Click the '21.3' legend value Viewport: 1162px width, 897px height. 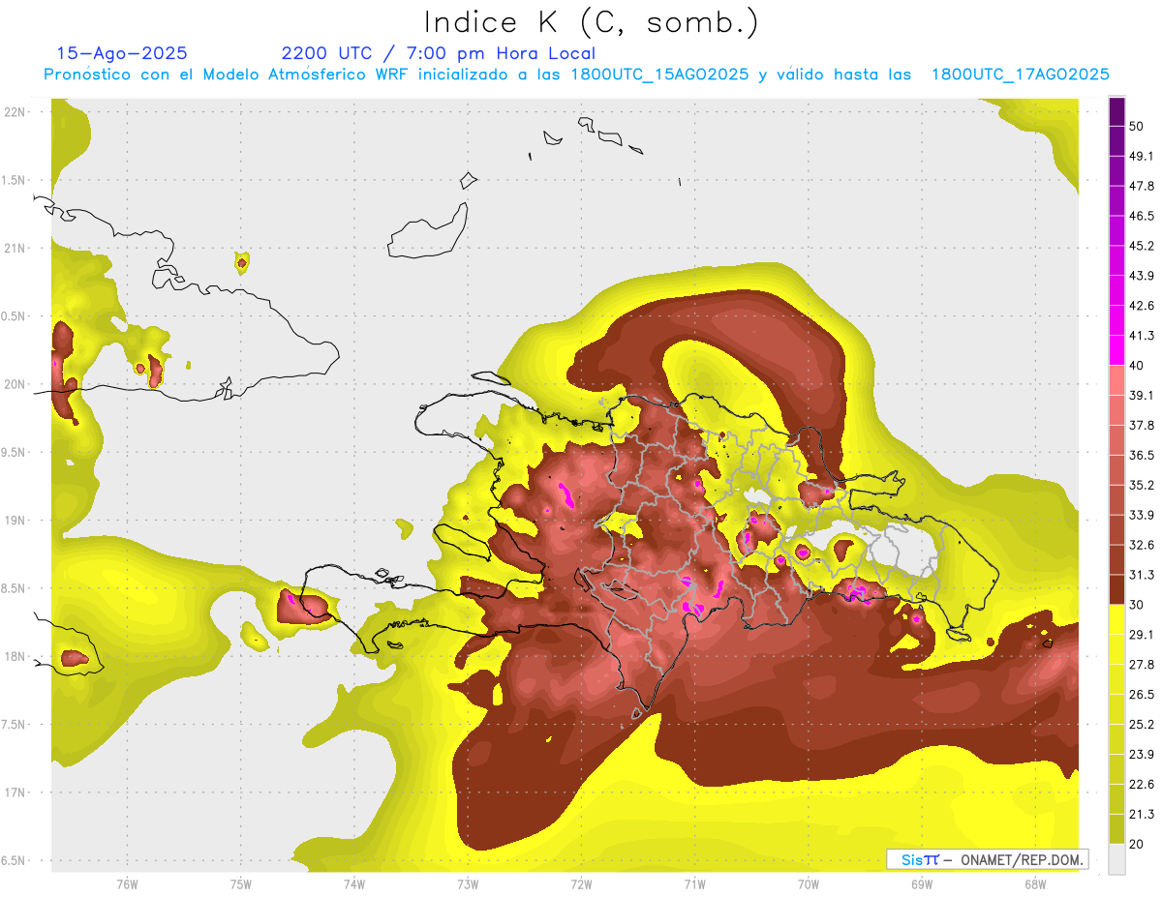[x=1142, y=814]
